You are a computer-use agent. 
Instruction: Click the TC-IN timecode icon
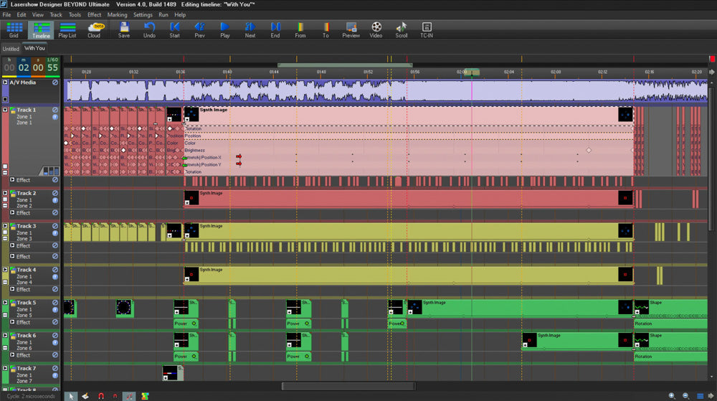[427, 29]
